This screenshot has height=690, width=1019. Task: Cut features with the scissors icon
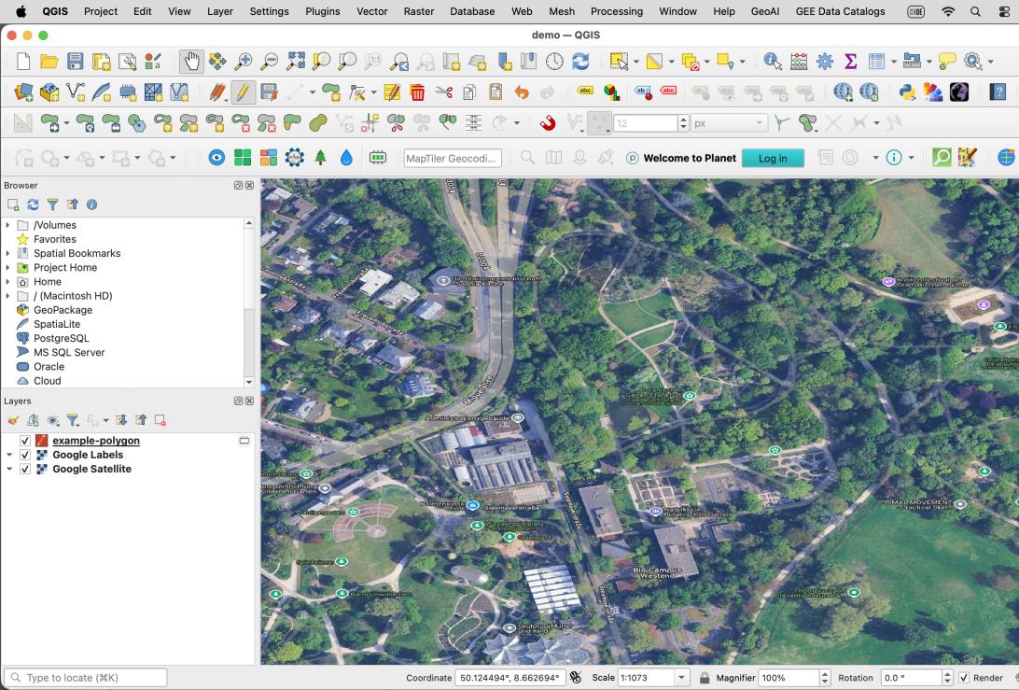click(444, 92)
